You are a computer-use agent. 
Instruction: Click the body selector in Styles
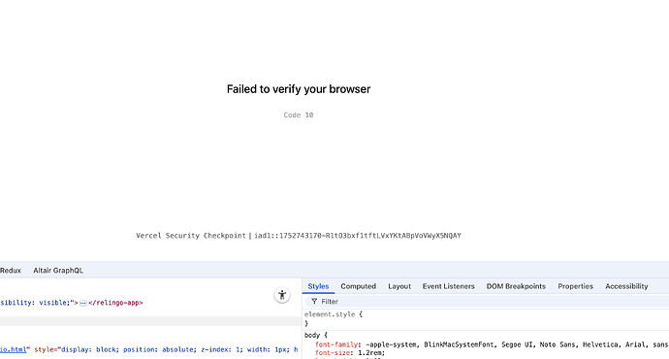312,335
